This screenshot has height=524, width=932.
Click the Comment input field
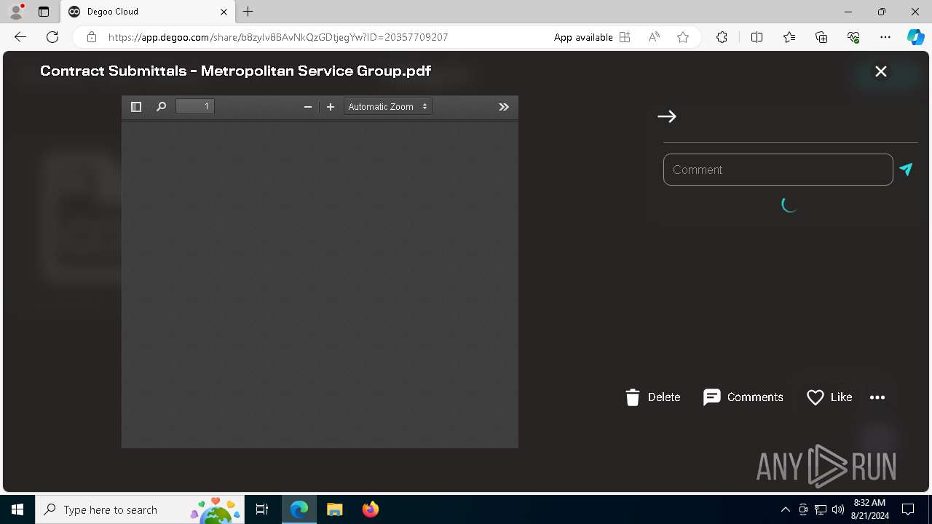click(x=778, y=170)
